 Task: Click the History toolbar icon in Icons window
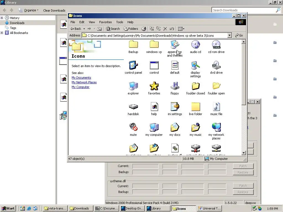click(x=144, y=29)
